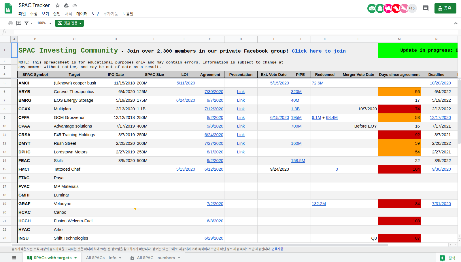Switch to the All SPACs - Info sheet
Screen dimensions: 461x262
(x=101, y=258)
